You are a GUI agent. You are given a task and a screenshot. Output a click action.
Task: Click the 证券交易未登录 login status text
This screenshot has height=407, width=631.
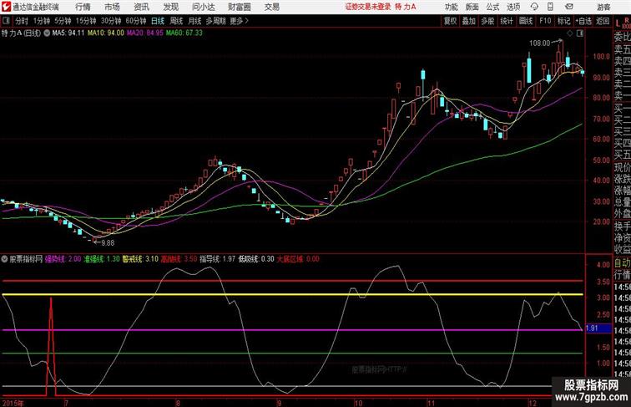point(368,7)
